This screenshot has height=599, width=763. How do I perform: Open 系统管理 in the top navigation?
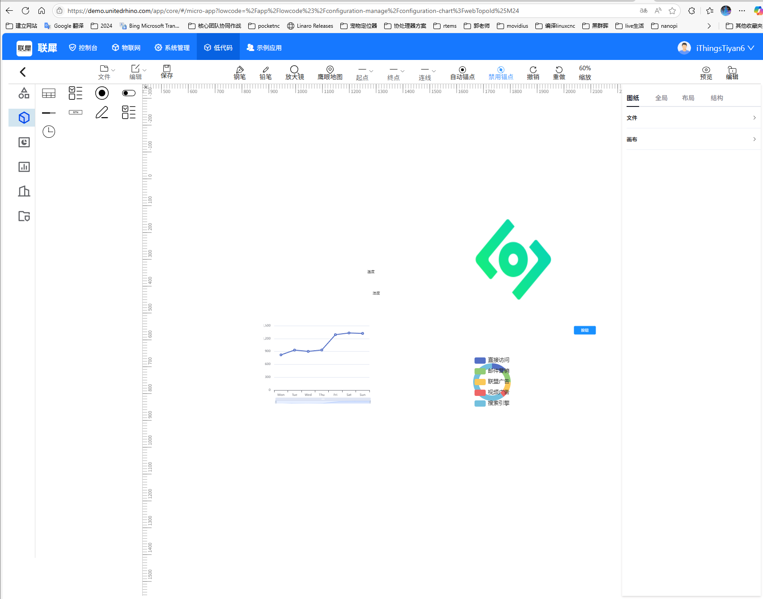[x=172, y=47]
